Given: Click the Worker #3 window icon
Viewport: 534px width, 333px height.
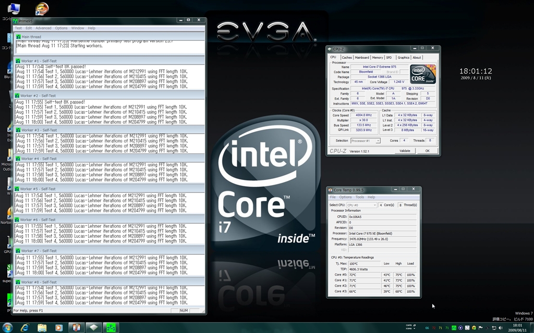Looking at the screenshot, I should pos(18,130).
